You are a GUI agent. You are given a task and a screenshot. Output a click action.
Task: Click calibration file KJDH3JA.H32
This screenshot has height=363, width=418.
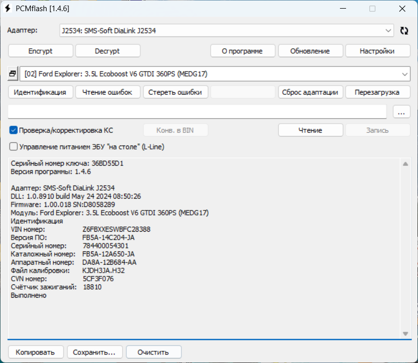pos(103,271)
